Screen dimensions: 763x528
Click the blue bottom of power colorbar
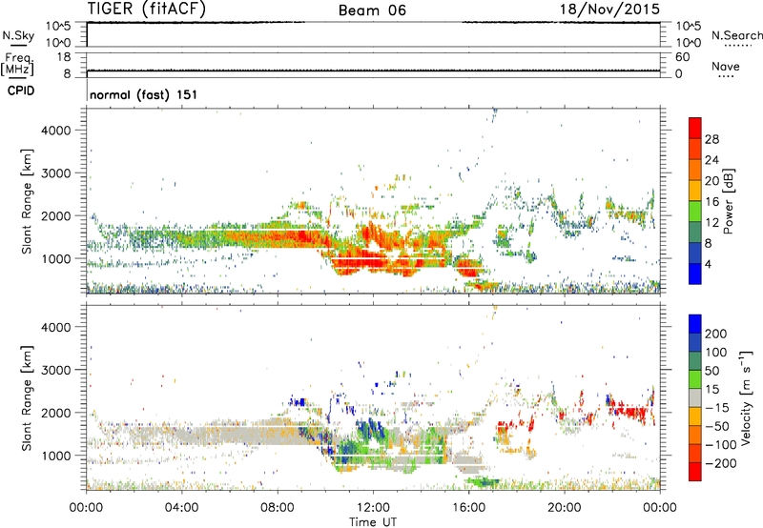pos(695,274)
